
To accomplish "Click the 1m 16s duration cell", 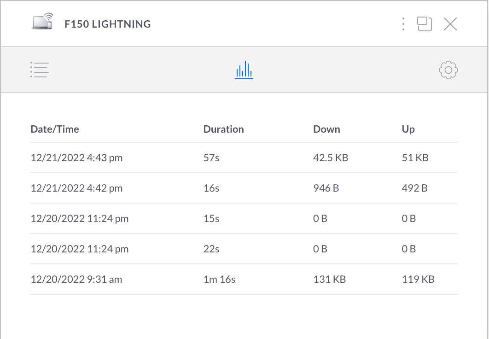I will 219,279.
